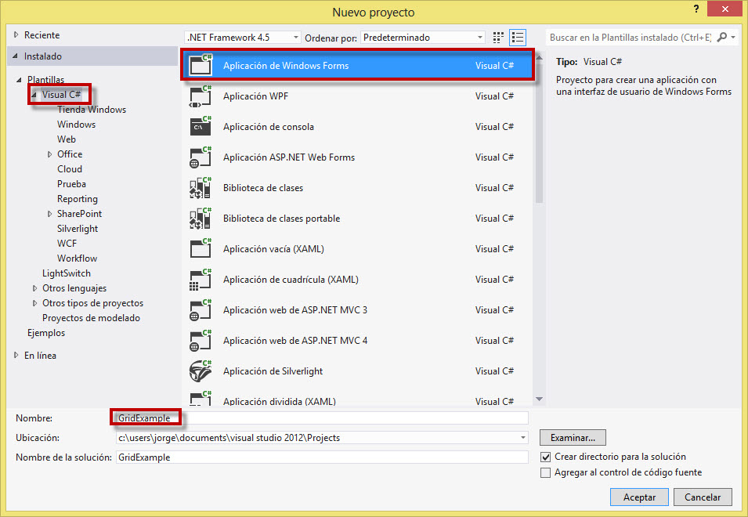Enable Agregar al control de código fuente
The image size is (748, 517).
(545, 472)
